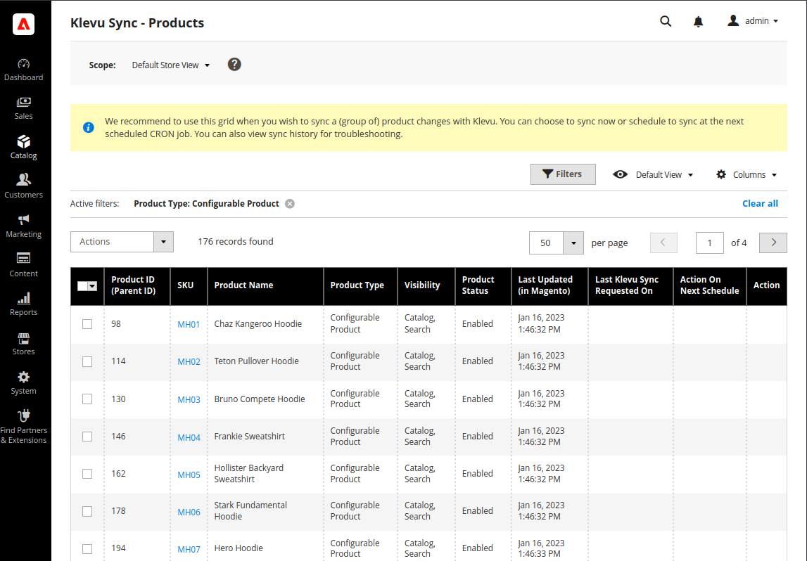Open the Content menu
807x561 pixels.
[24, 265]
